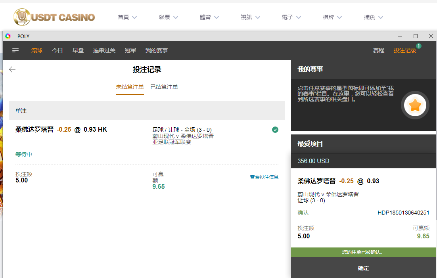The image size is (437, 278).
Task: Click the 最爱项目 panel header
Action: pos(363,144)
